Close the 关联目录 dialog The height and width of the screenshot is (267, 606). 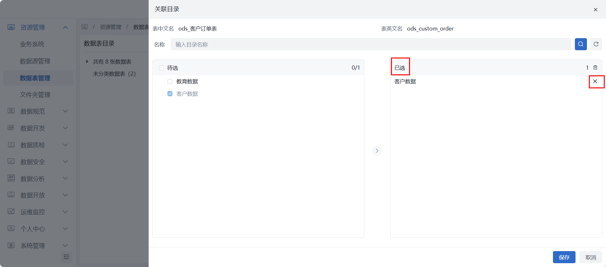596,10
